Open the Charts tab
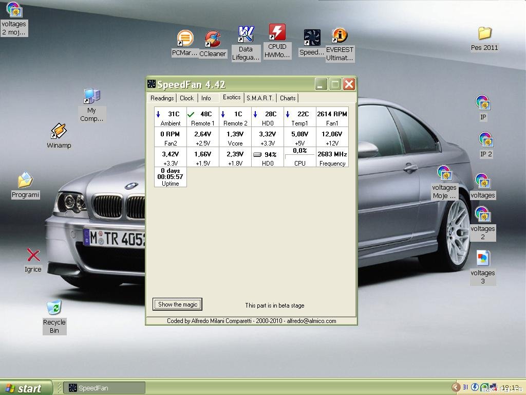Screen dimensions: 526x395 (288, 98)
